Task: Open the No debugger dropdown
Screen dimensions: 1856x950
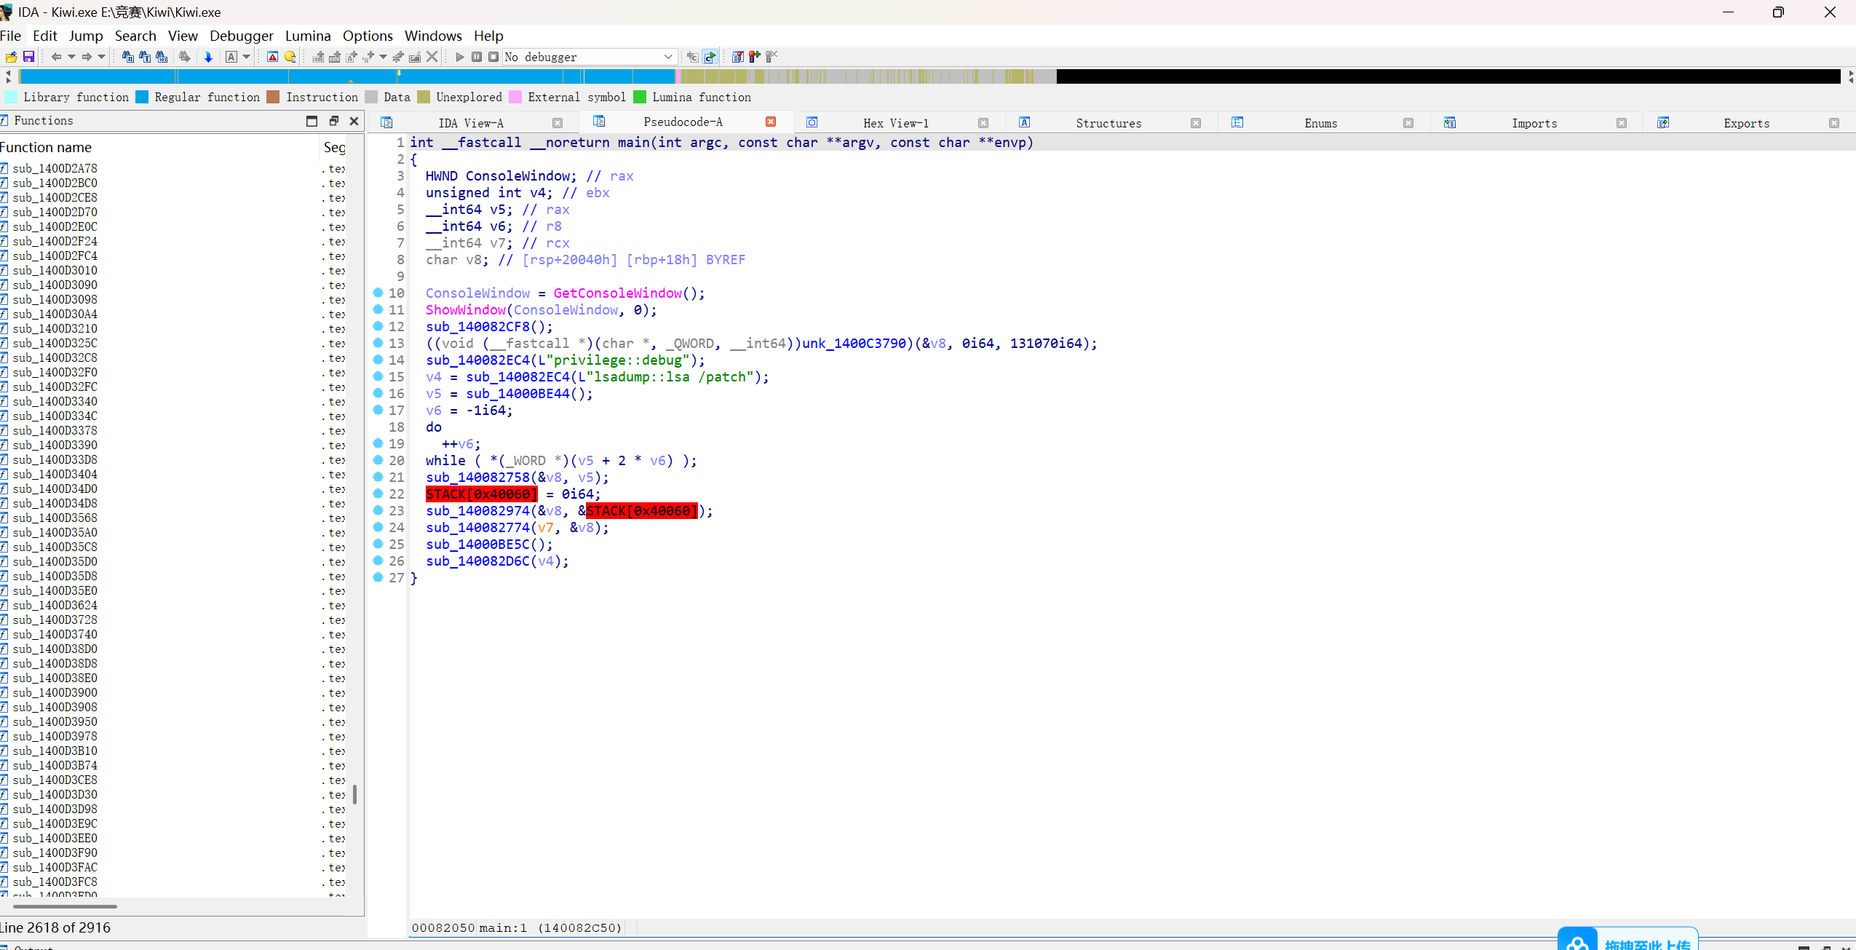Action: 590,57
